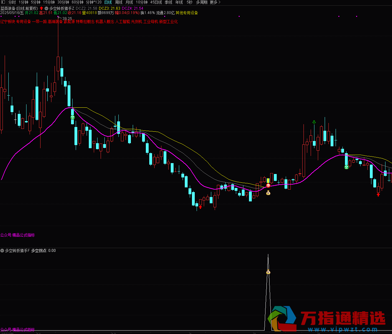Select the 分钟*120 period tab
392x334 pixels.
click(94, 2)
